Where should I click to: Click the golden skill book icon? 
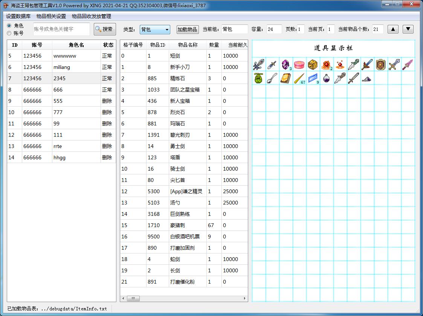click(286, 78)
